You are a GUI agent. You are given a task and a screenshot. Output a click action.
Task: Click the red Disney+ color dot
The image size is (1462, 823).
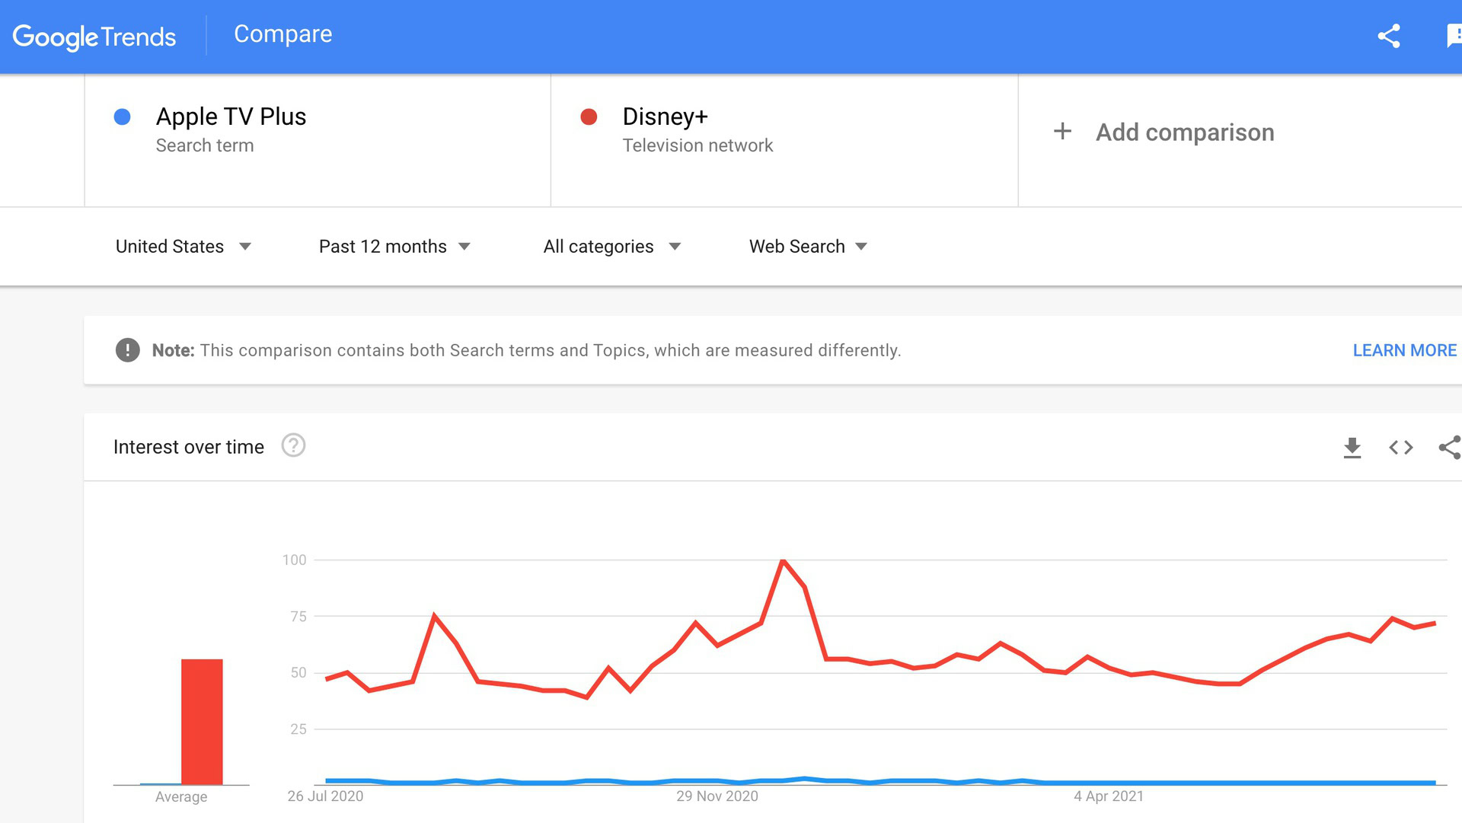(x=589, y=116)
